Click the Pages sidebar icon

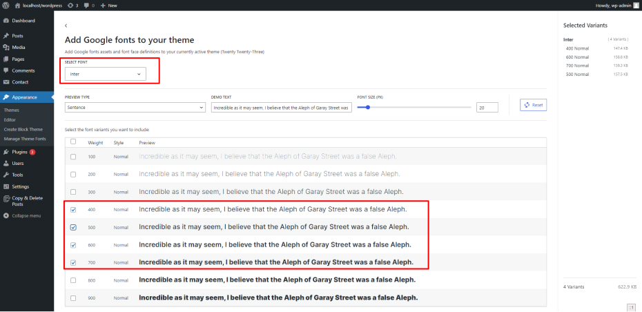coord(6,59)
